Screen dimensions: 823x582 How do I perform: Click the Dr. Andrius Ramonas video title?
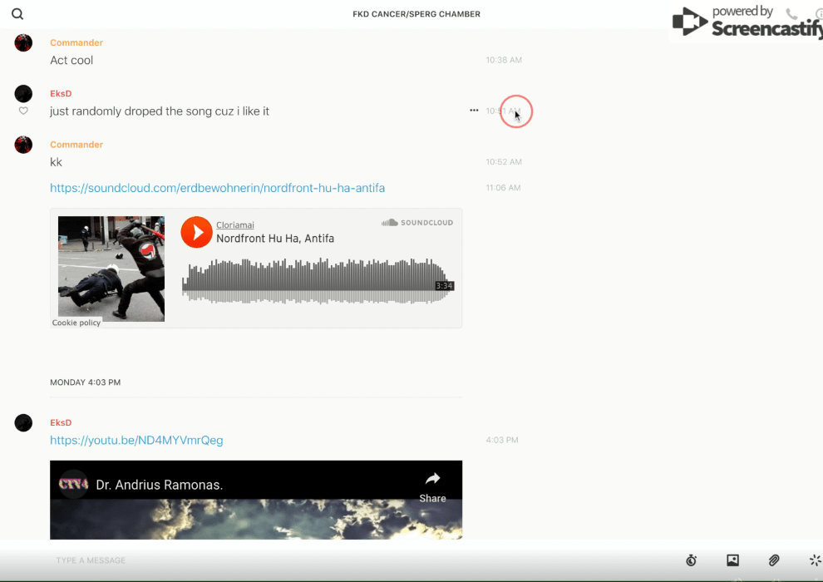coord(160,485)
